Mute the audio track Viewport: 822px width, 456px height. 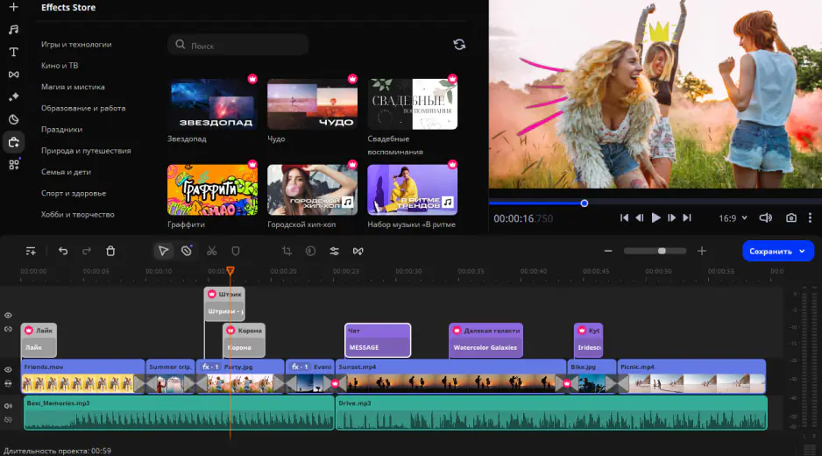[8, 406]
